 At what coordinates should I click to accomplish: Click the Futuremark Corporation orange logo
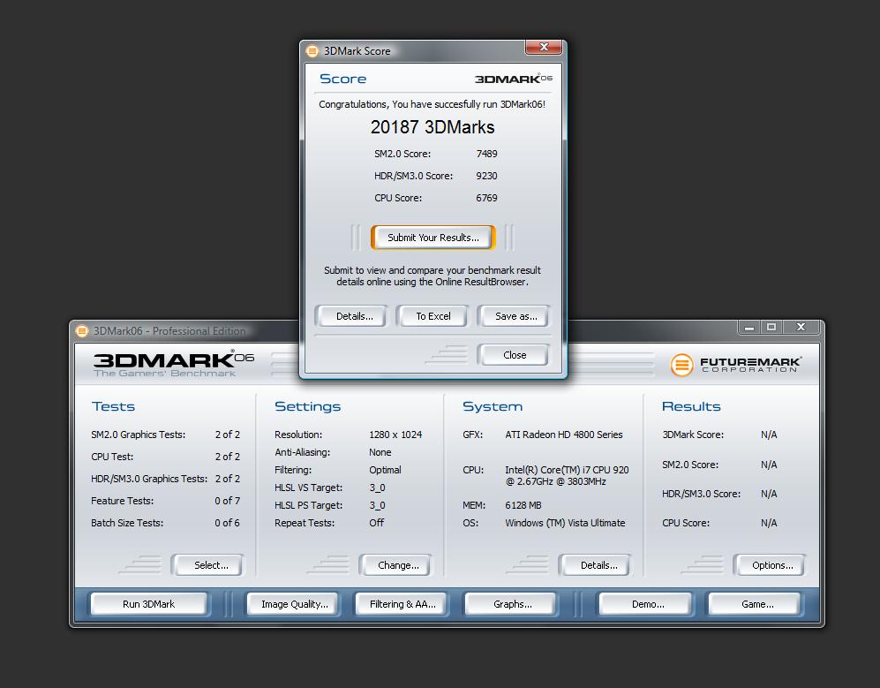(682, 365)
